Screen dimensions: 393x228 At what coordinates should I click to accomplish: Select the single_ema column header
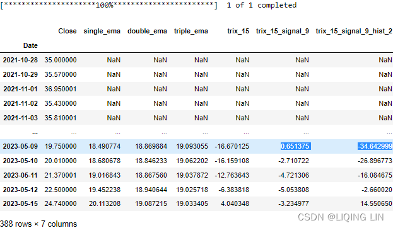click(102, 31)
